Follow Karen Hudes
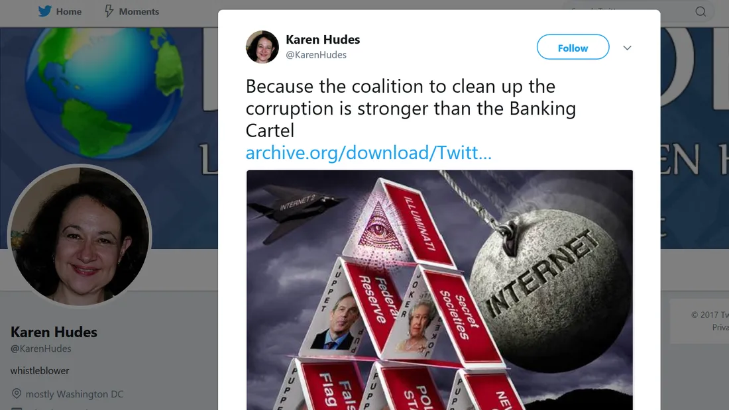The width and height of the screenshot is (729, 410). coord(573,47)
